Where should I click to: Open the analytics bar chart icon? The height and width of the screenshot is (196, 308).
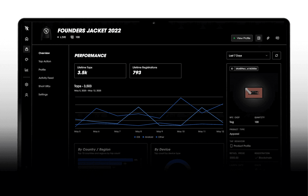tap(26, 70)
